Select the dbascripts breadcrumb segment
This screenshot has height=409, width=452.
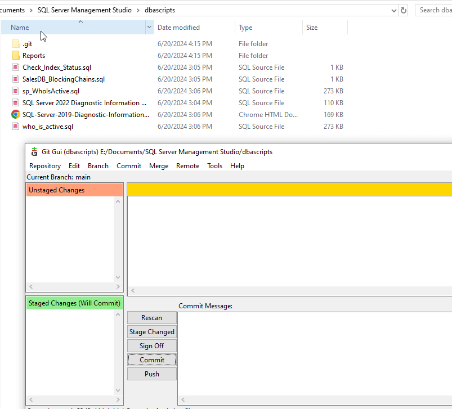tap(160, 10)
